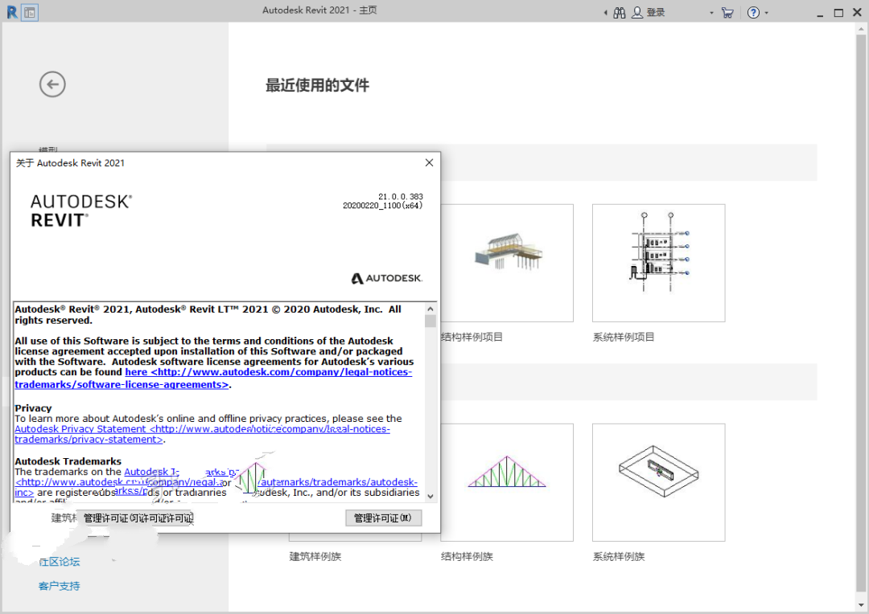
Task: Open the 结构样例族 truss thumbnail
Action: (507, 482)
